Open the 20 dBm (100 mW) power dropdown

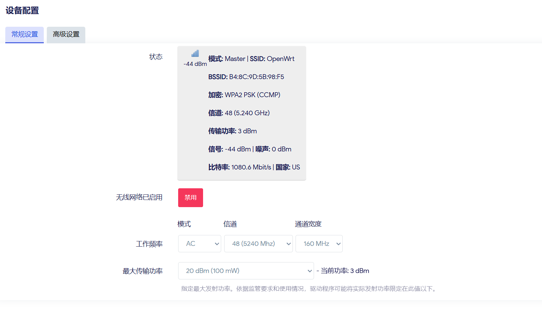tap(246, 271)
